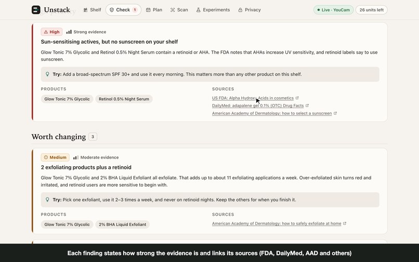Click the 2% BHA Liquid Exfoliant chip
419x262 pixels.
click(x=122, y=224)
